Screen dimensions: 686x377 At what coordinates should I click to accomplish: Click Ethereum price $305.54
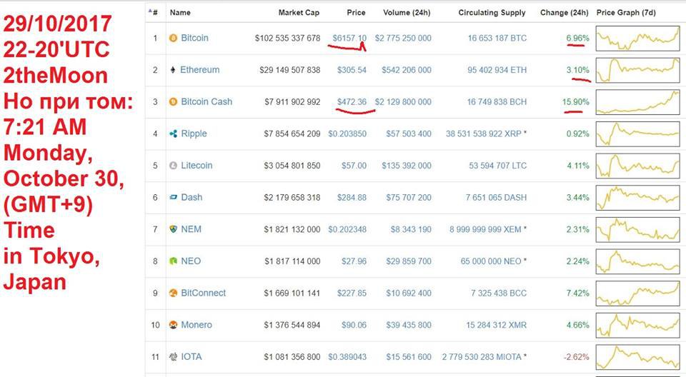[352, 70]
